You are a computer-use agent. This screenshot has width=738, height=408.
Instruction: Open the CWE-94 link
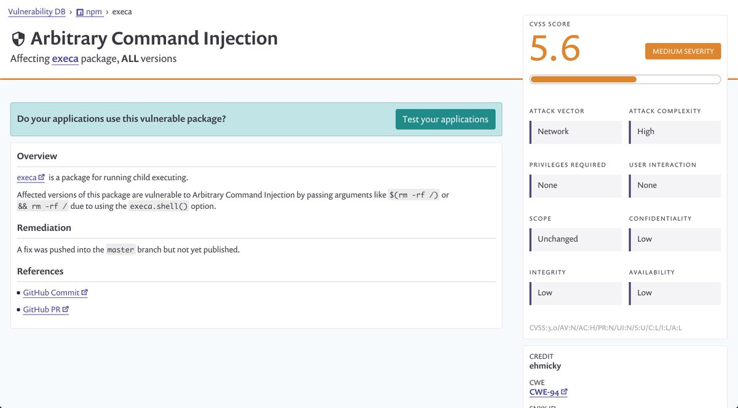click(x=544, y=392)
